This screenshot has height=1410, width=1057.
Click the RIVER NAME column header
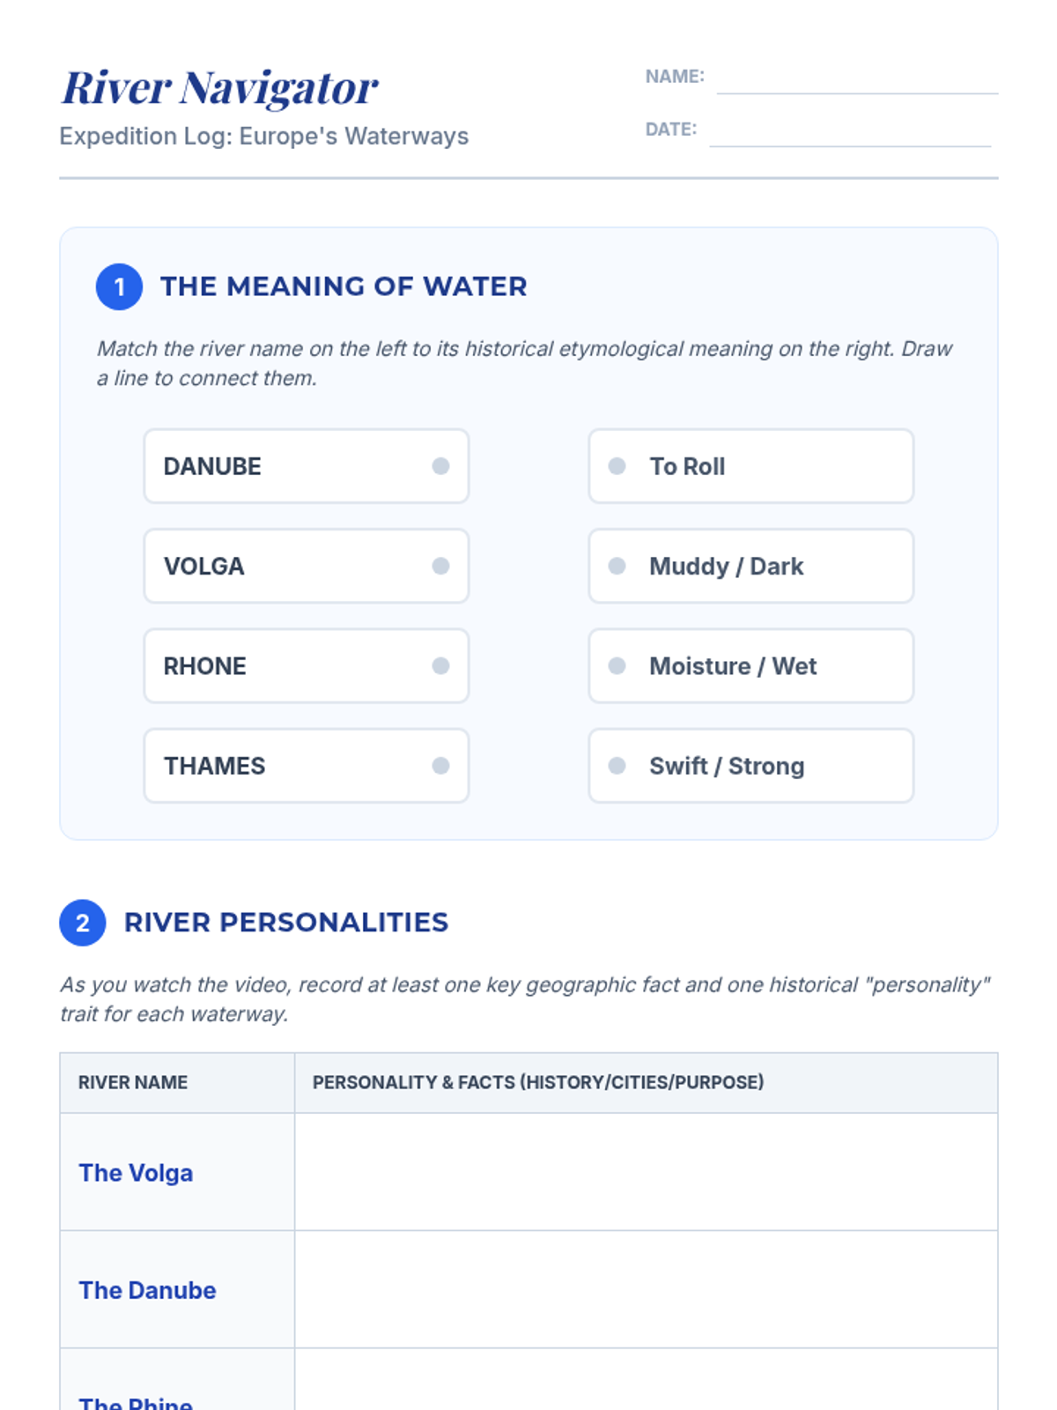(133, 1082)
